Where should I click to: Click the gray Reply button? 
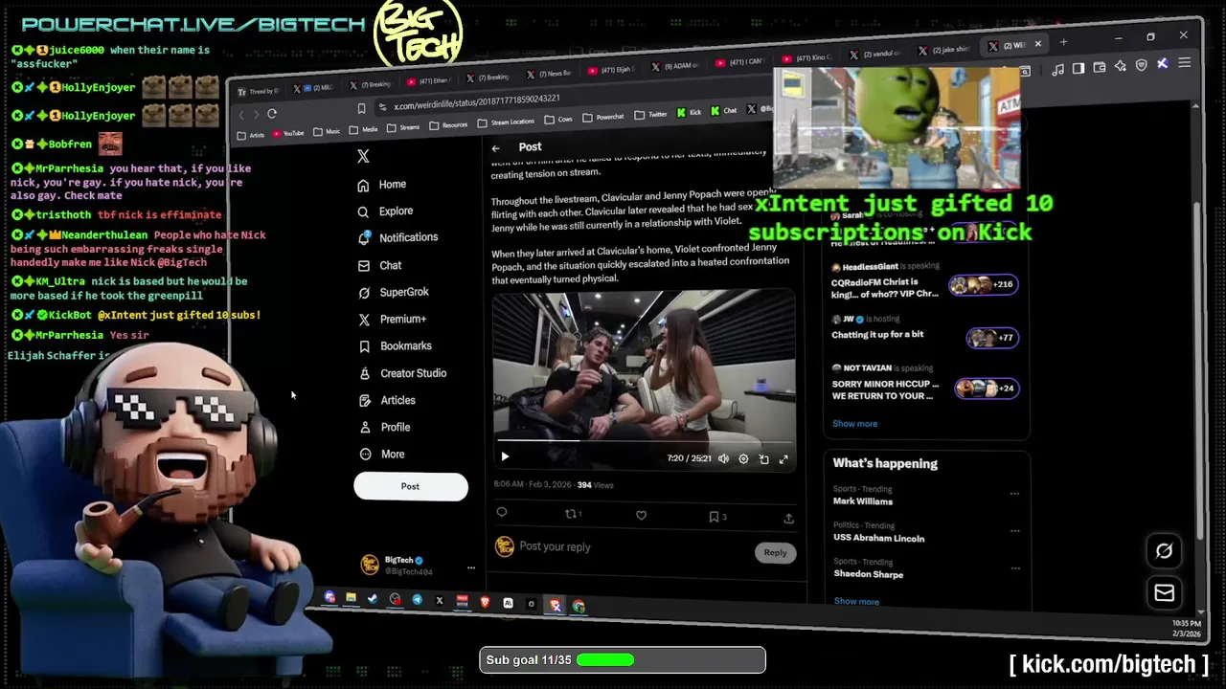[775, 553]
